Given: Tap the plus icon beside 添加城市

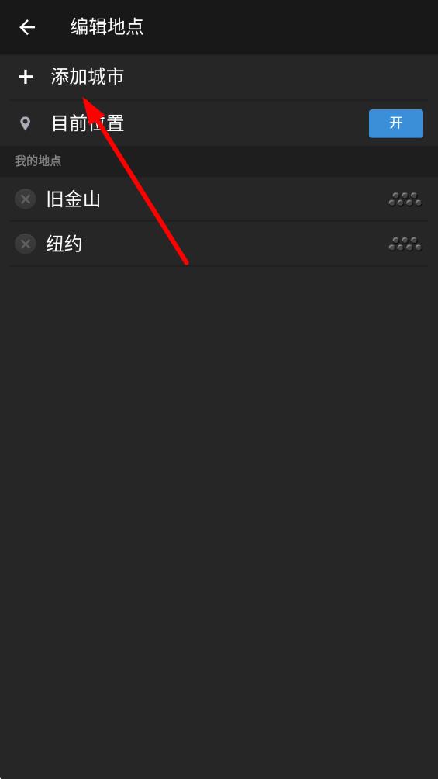Looking at the screenshot, I should [x=26, y=77].
